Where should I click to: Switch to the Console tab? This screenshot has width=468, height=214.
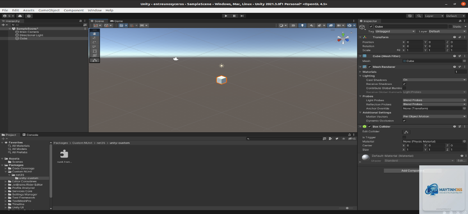(30, 135)
